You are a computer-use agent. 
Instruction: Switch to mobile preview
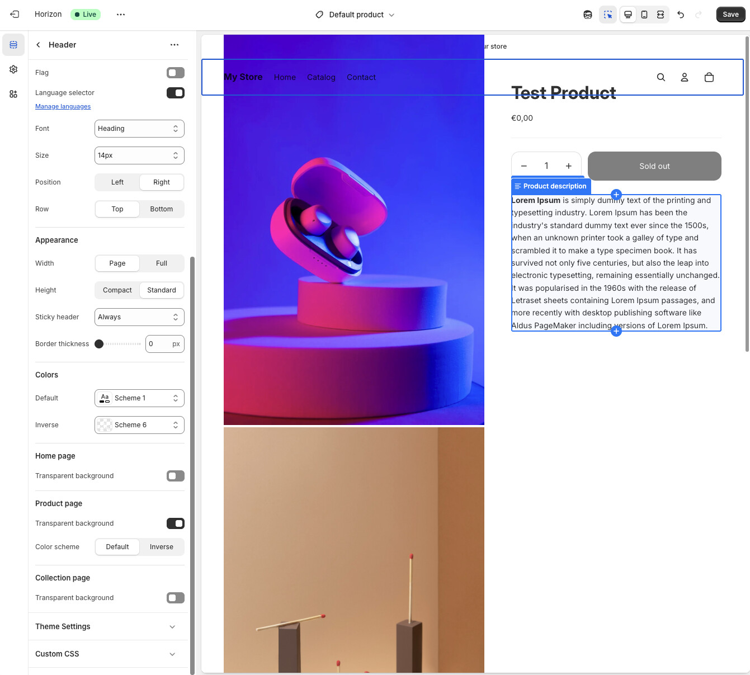[644, 15]
